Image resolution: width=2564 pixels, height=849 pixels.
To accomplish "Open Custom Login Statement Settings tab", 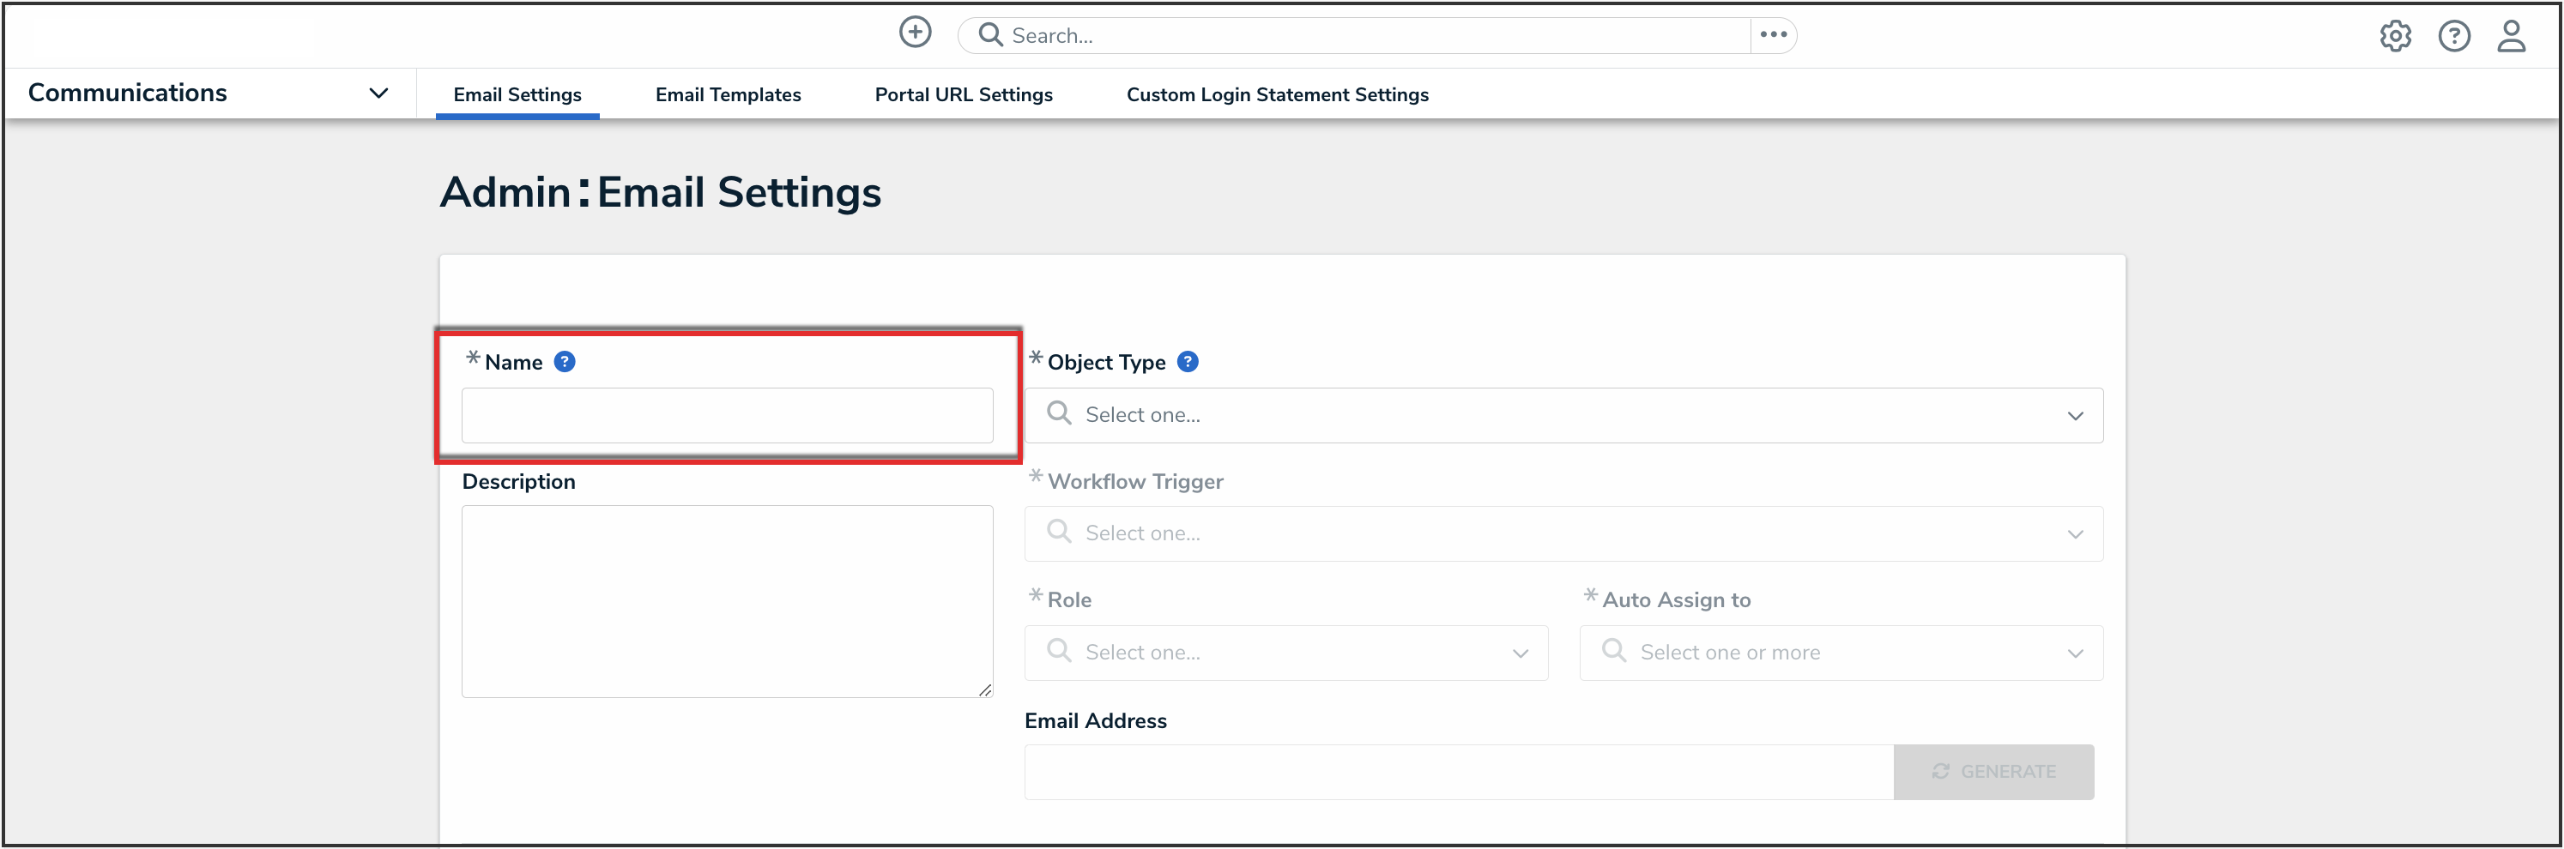I will [x=1277, y=94].
